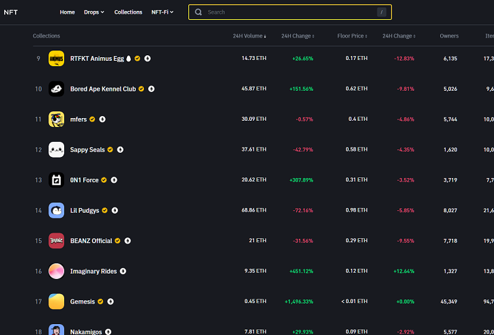Open the Gemesis yellow logo
Image resolution: width=494 pixels, height=335 pixels.
coord(57,302)
